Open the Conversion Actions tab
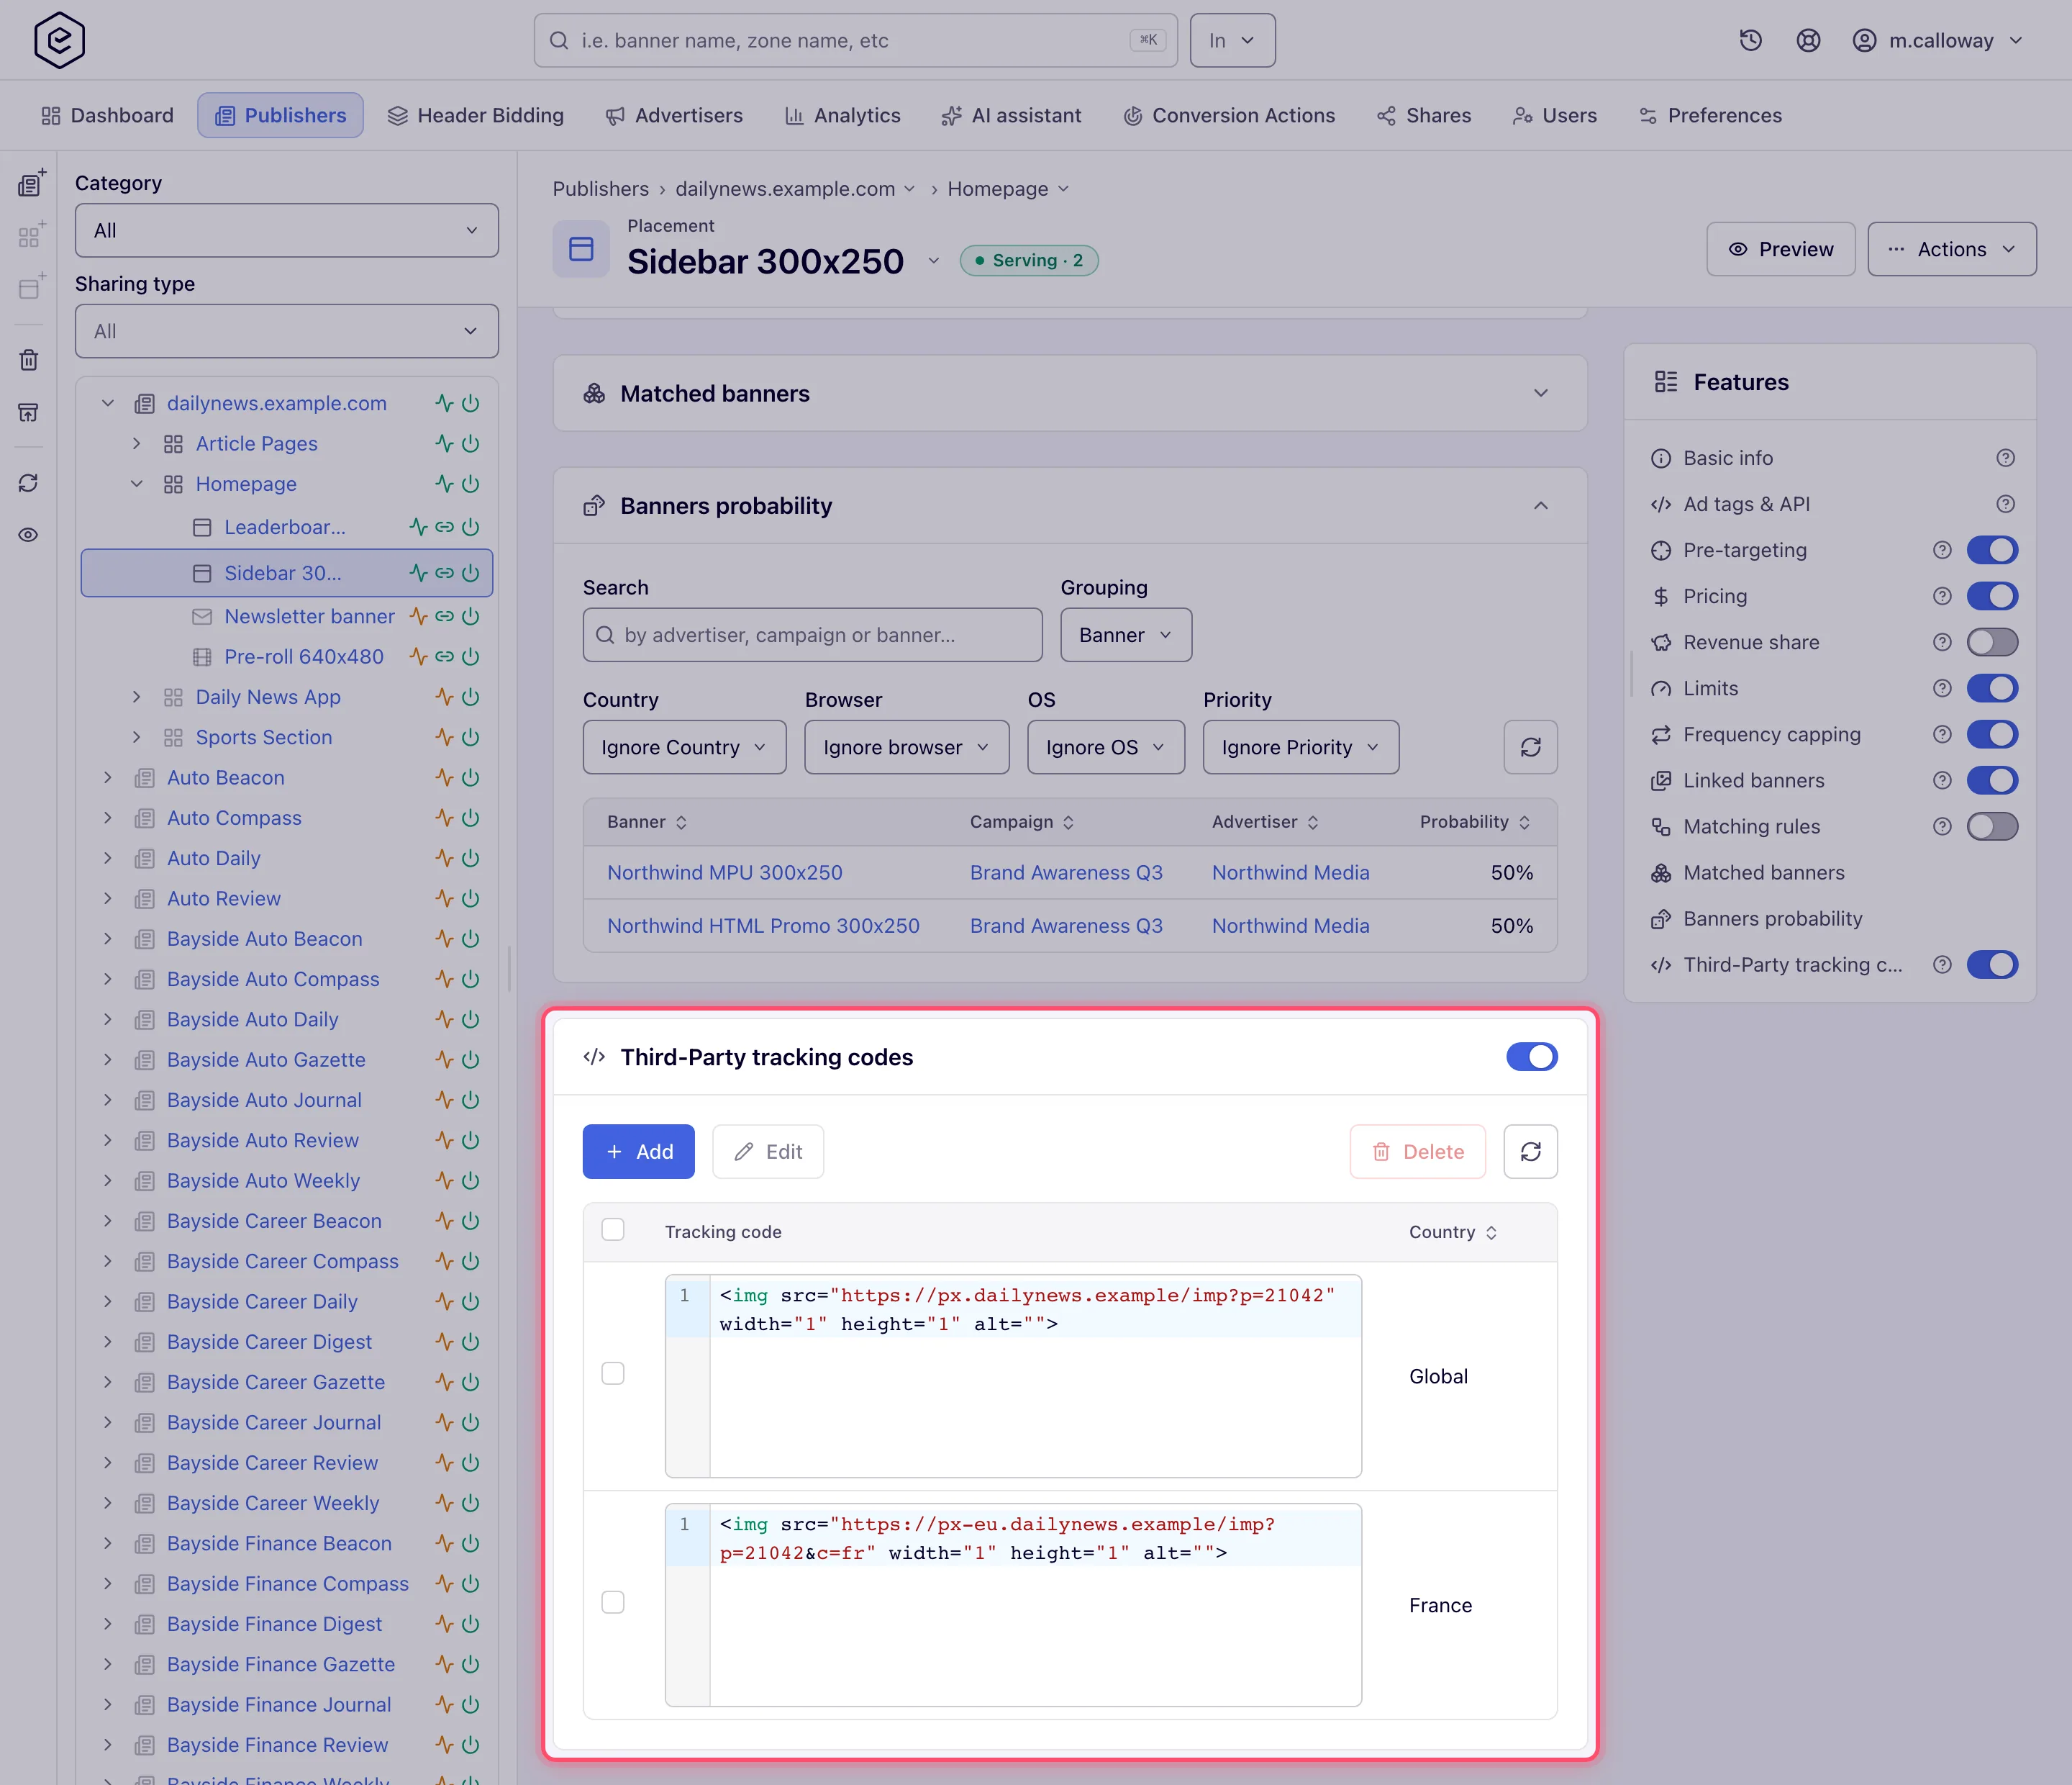Screen dimensions: 2072x1785 tap(1229, 115)
